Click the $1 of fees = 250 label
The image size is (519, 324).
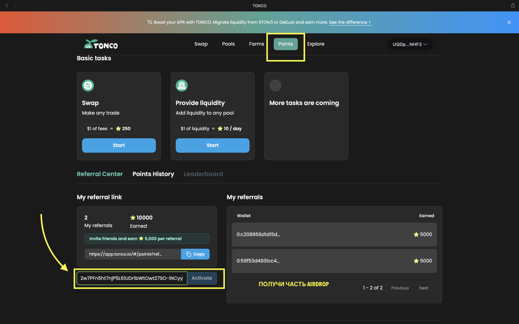(109, 129)
